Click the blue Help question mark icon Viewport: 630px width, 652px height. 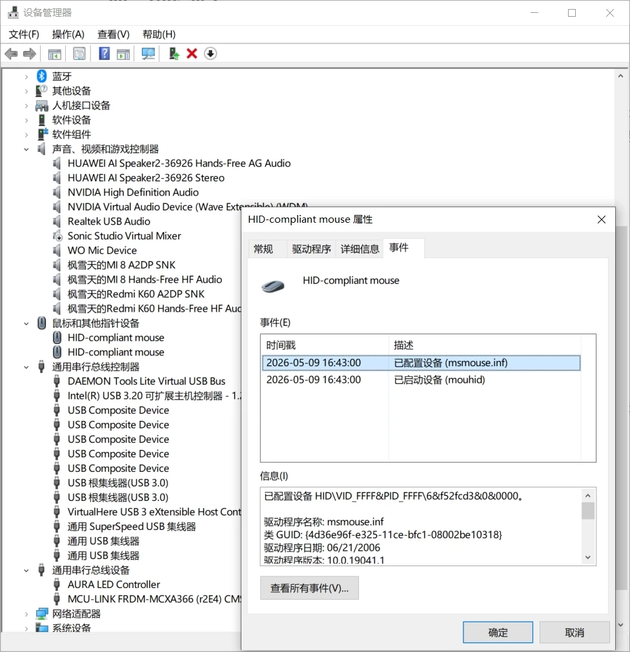(x=104, y=54)
